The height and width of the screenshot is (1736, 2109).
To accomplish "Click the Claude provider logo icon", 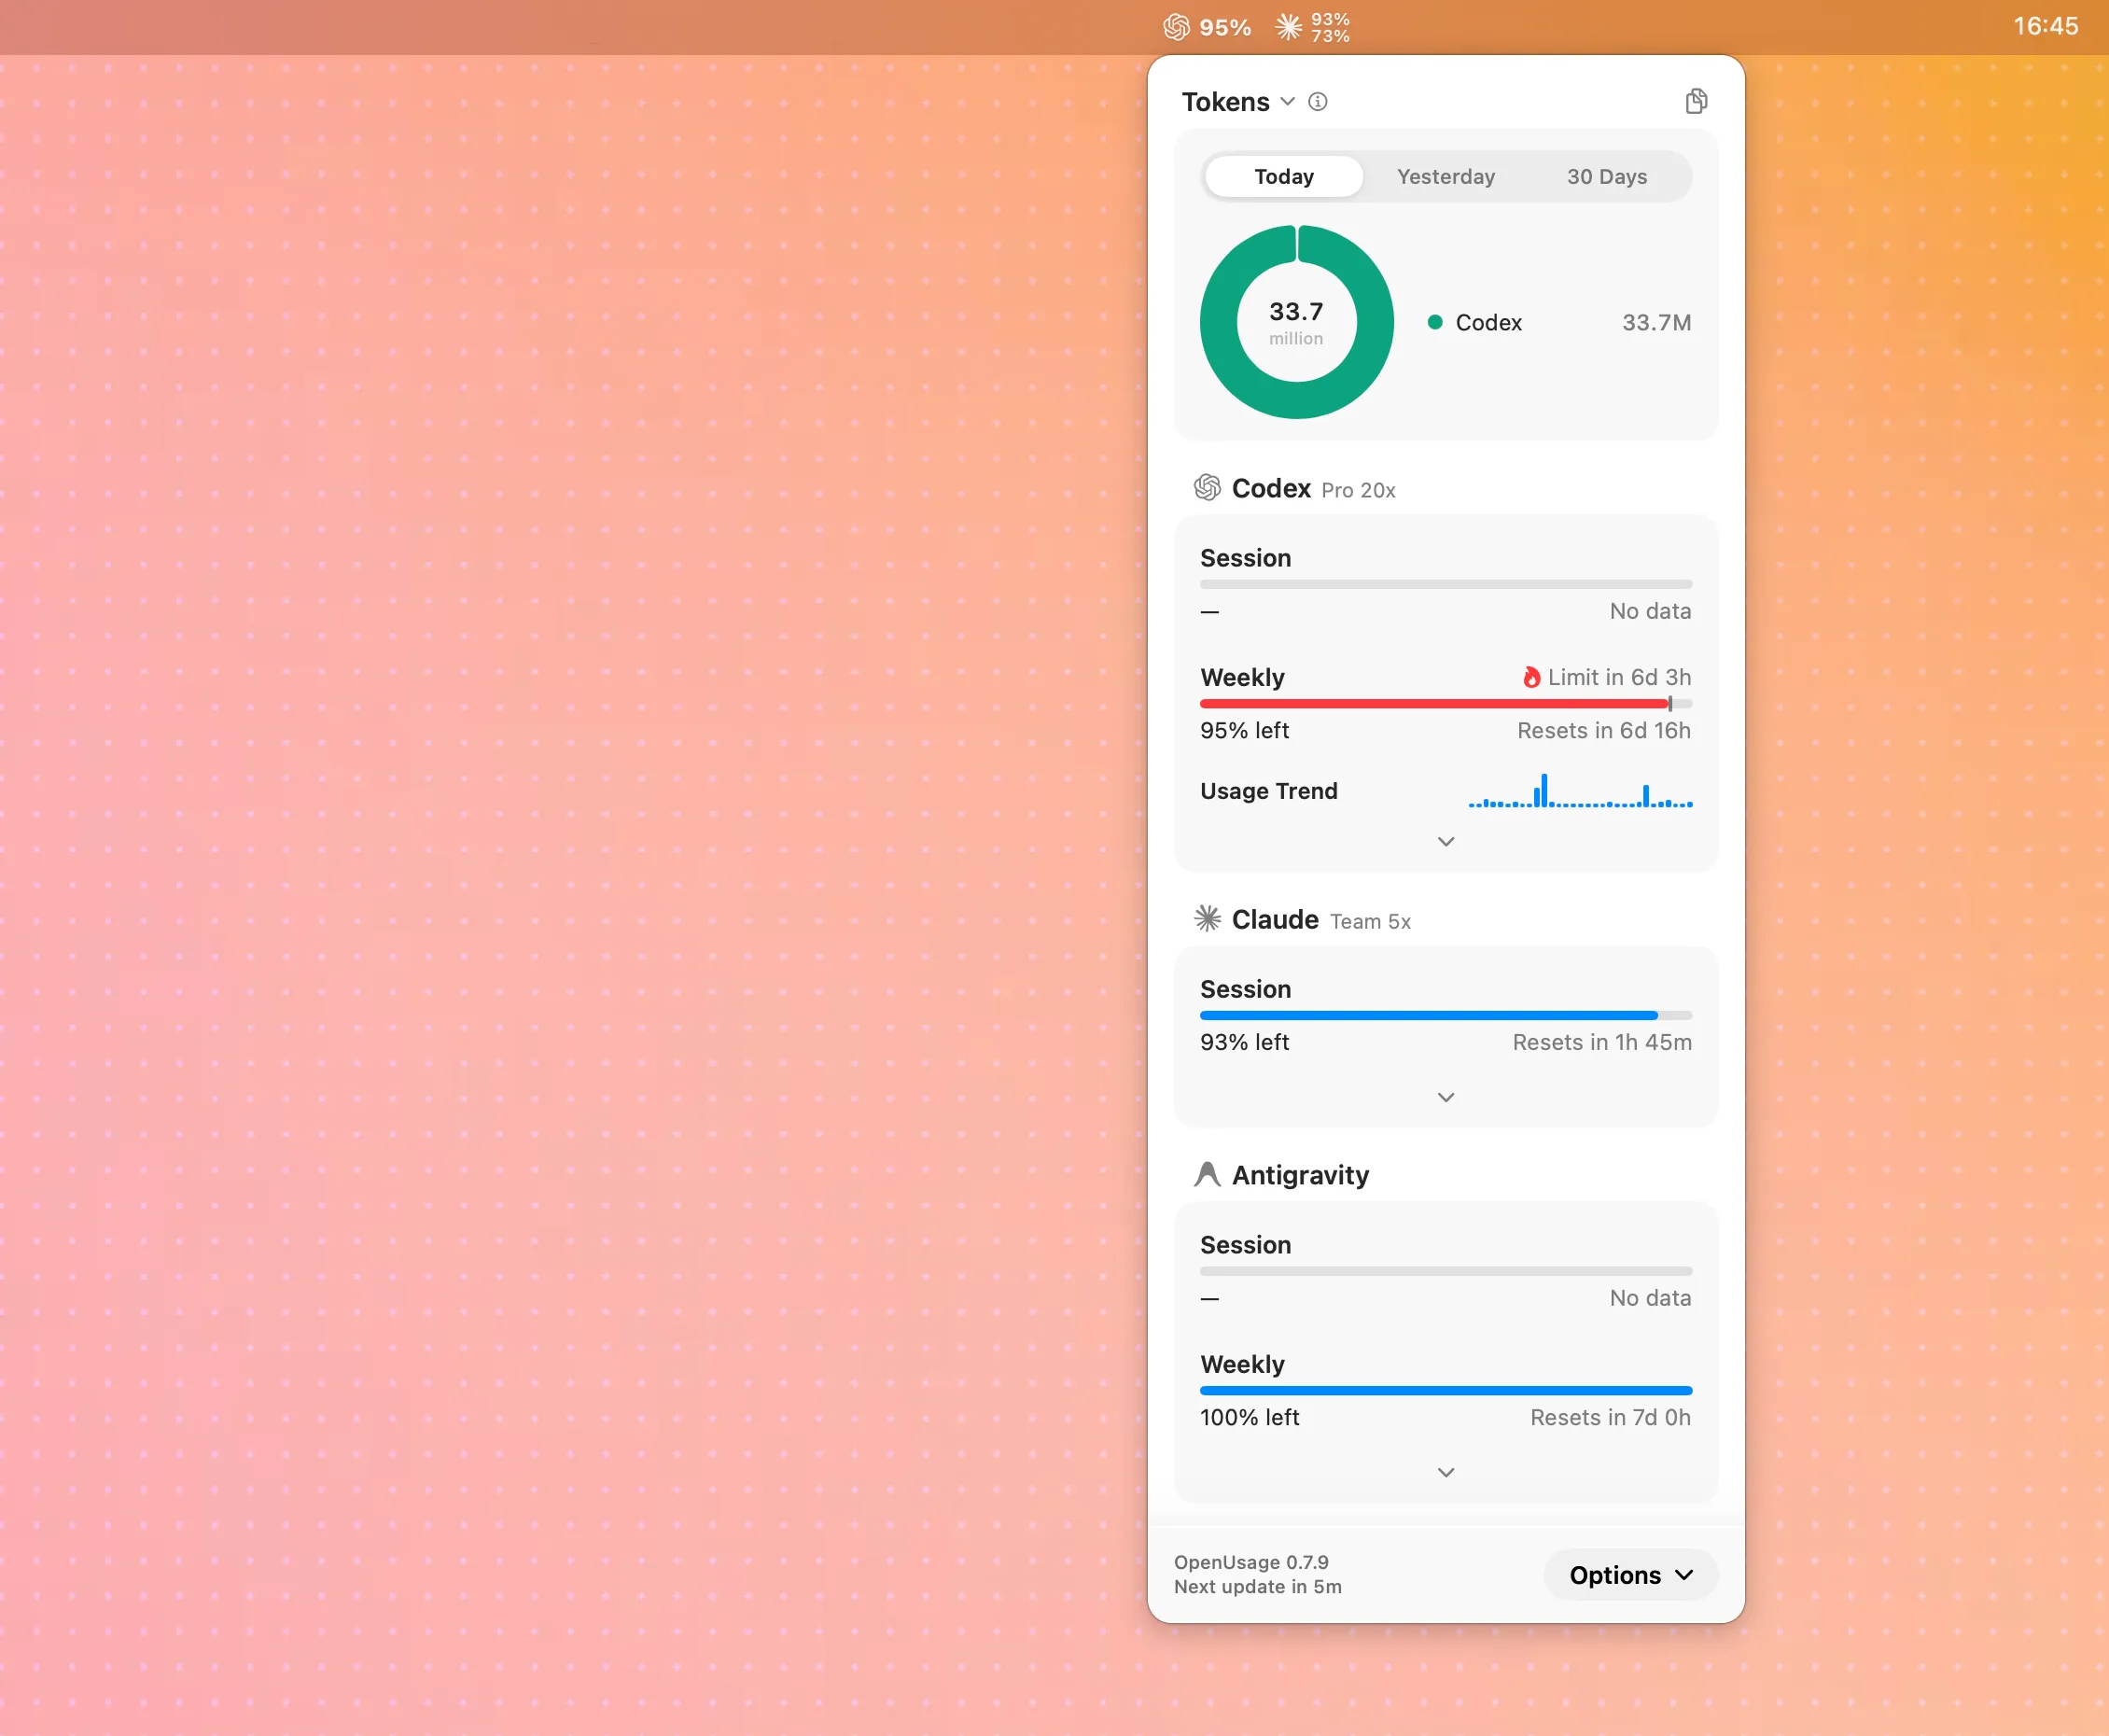I will pyautogui.click(x=1207, y=919).
